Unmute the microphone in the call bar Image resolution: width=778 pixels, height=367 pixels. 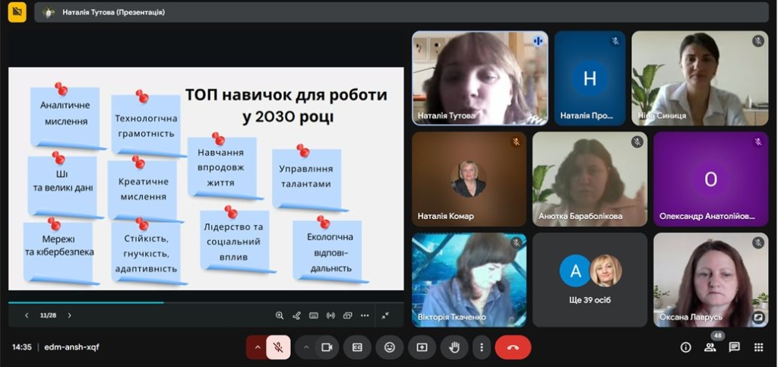tap(278, 347)
